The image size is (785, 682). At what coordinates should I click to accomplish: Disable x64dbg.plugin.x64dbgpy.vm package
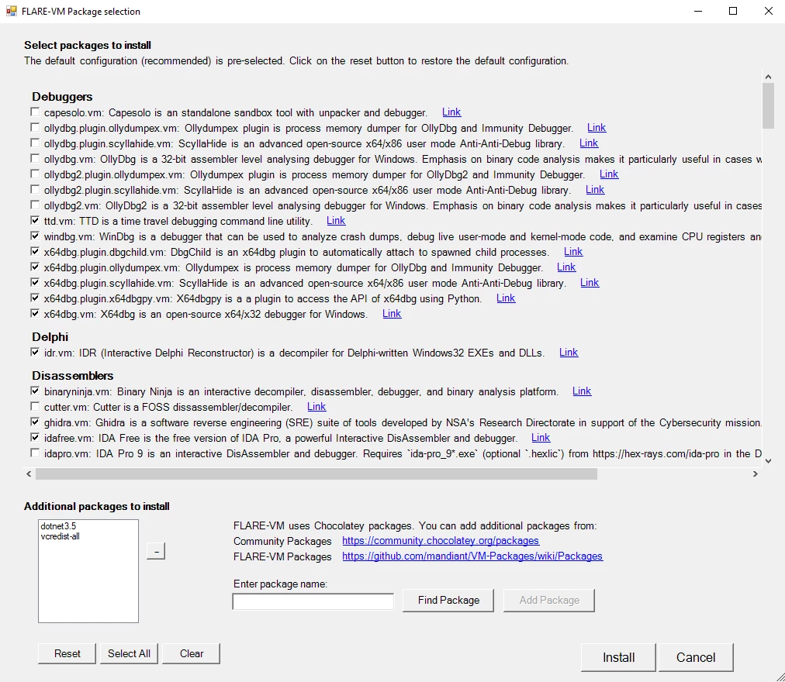coord(35,298)
